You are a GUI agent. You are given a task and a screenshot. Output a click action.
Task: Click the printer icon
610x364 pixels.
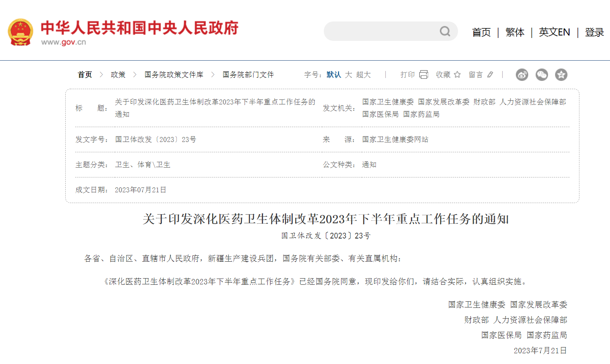pos(424,74)
